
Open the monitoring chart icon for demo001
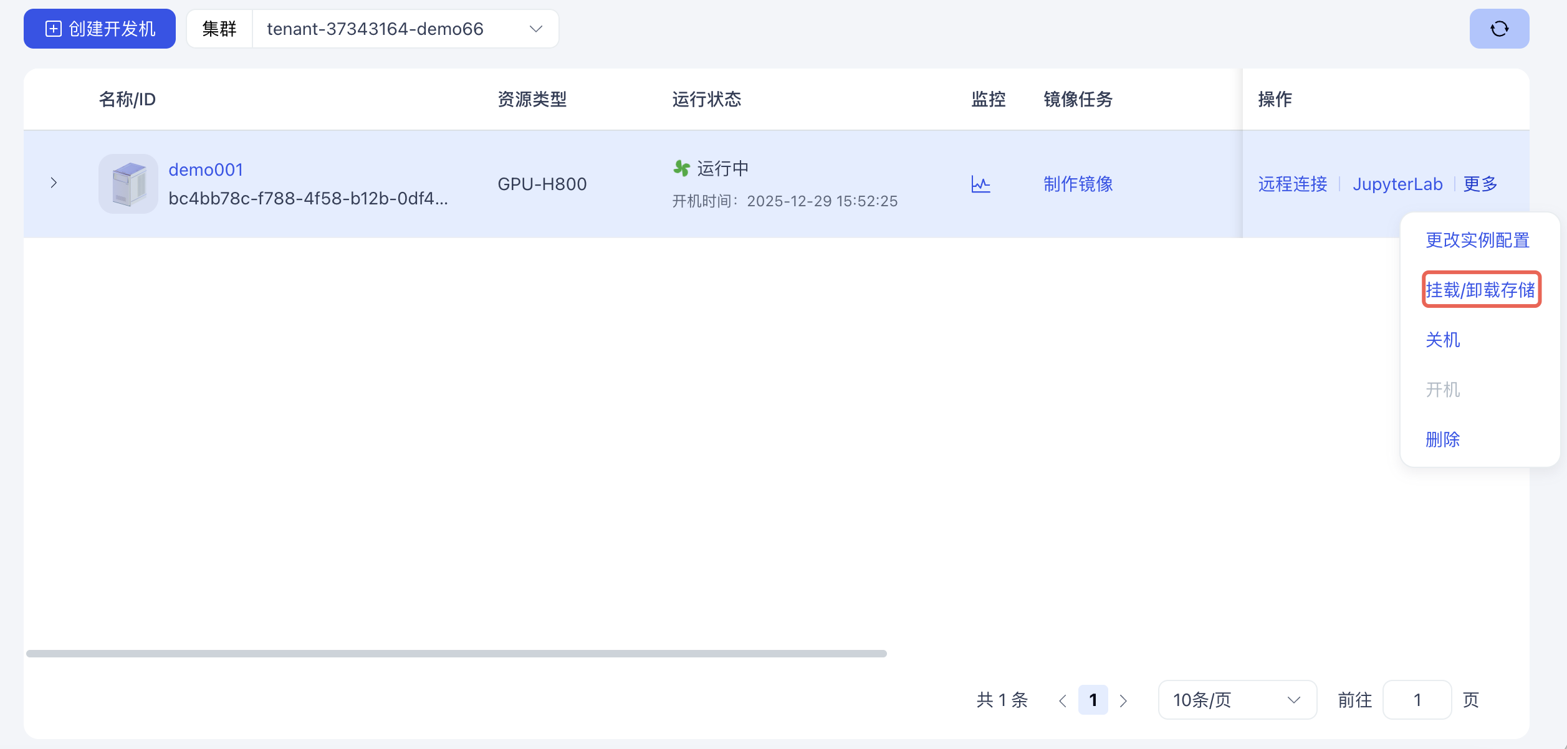980,184
